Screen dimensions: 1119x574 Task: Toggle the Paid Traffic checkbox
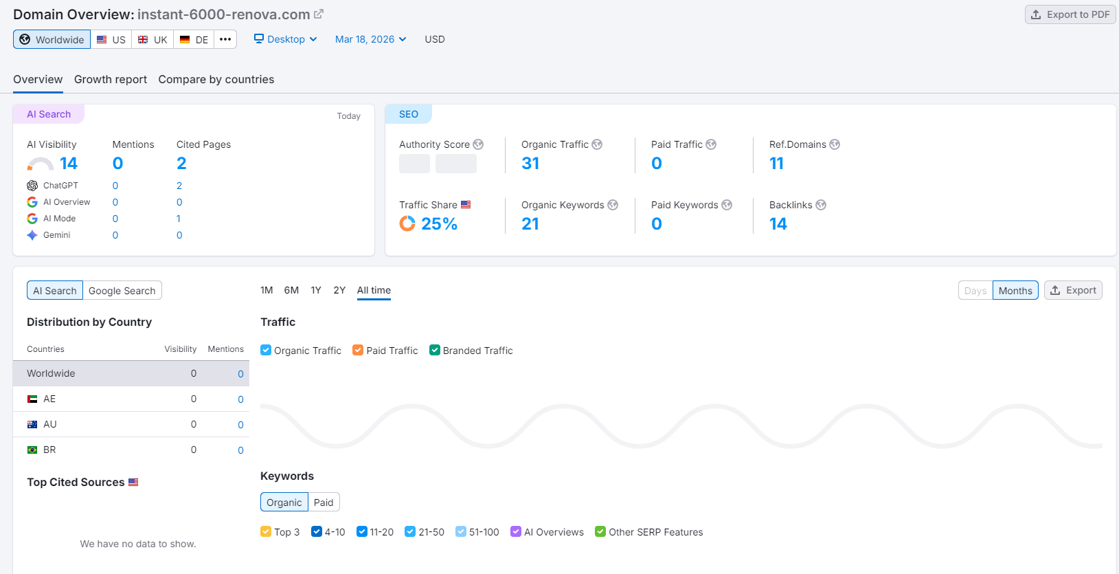(x=358, y=350)
